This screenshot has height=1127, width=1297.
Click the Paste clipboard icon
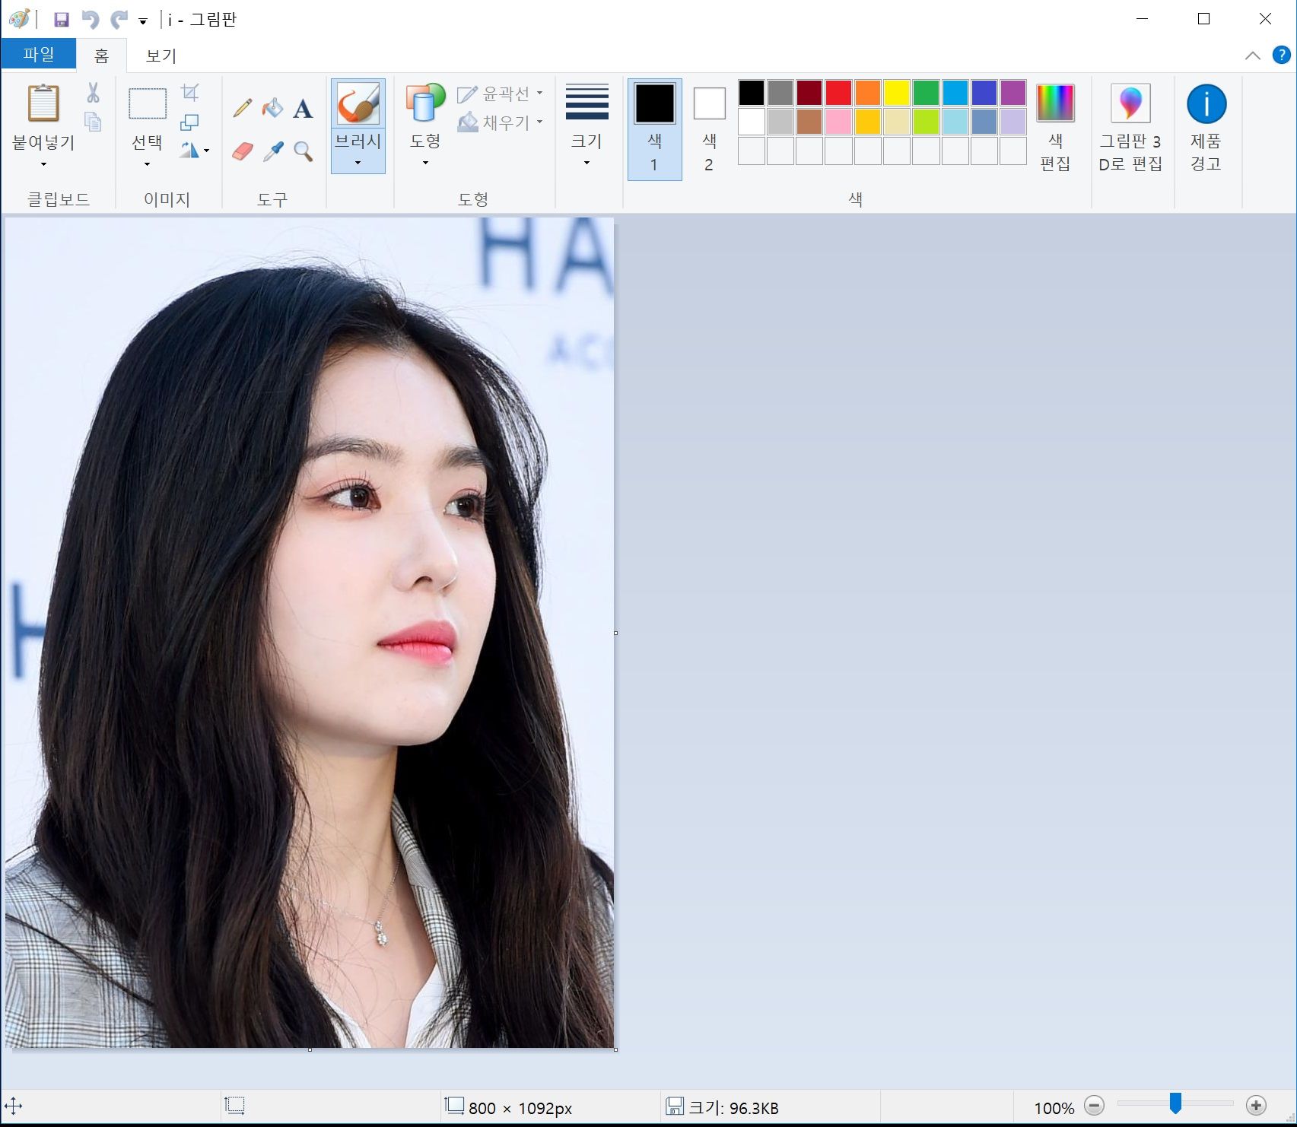pyautogui.click(x=43, y=103)
